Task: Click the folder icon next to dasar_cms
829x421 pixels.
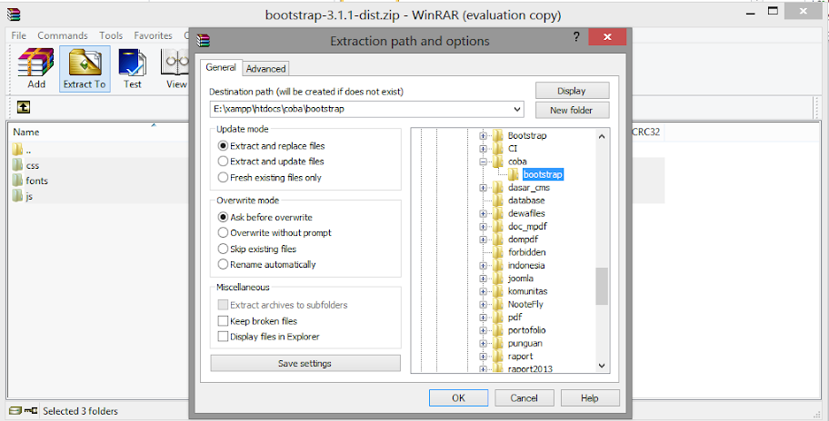Action: point(497,187)
